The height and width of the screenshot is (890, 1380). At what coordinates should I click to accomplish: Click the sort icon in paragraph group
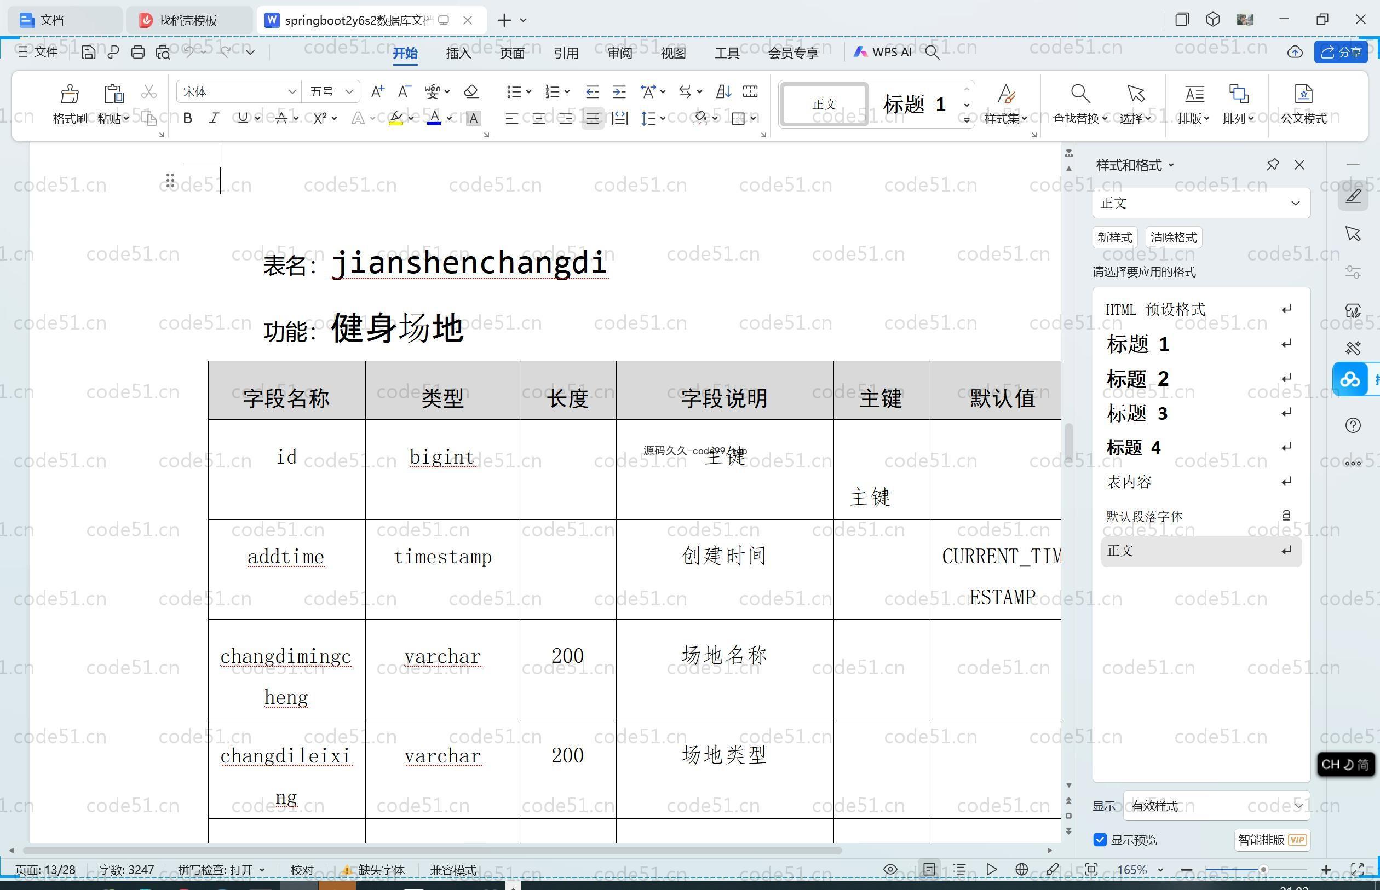[x=723, y=91]
